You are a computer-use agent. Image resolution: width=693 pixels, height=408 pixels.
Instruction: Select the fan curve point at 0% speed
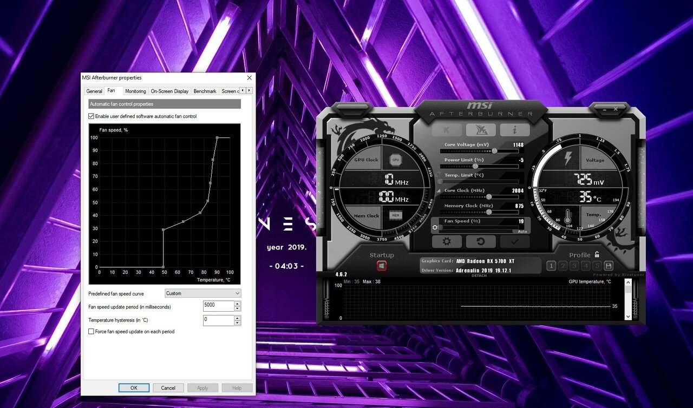coord(164,267)
